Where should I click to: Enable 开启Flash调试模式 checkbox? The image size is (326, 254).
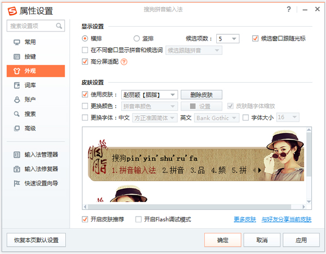pos(139,219)
